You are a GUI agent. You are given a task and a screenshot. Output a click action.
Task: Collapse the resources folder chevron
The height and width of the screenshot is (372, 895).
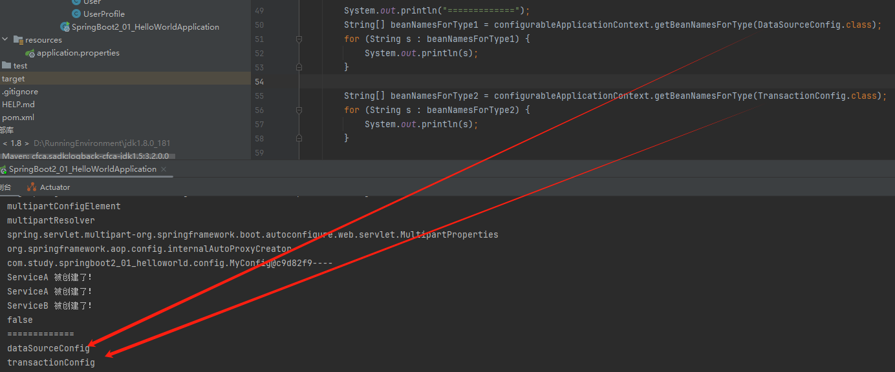5,39
